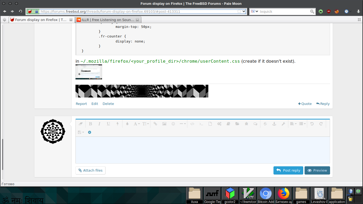The image size is (363, 204).
Task: Insert a link using the chain icon
Action: pos(155,124)
